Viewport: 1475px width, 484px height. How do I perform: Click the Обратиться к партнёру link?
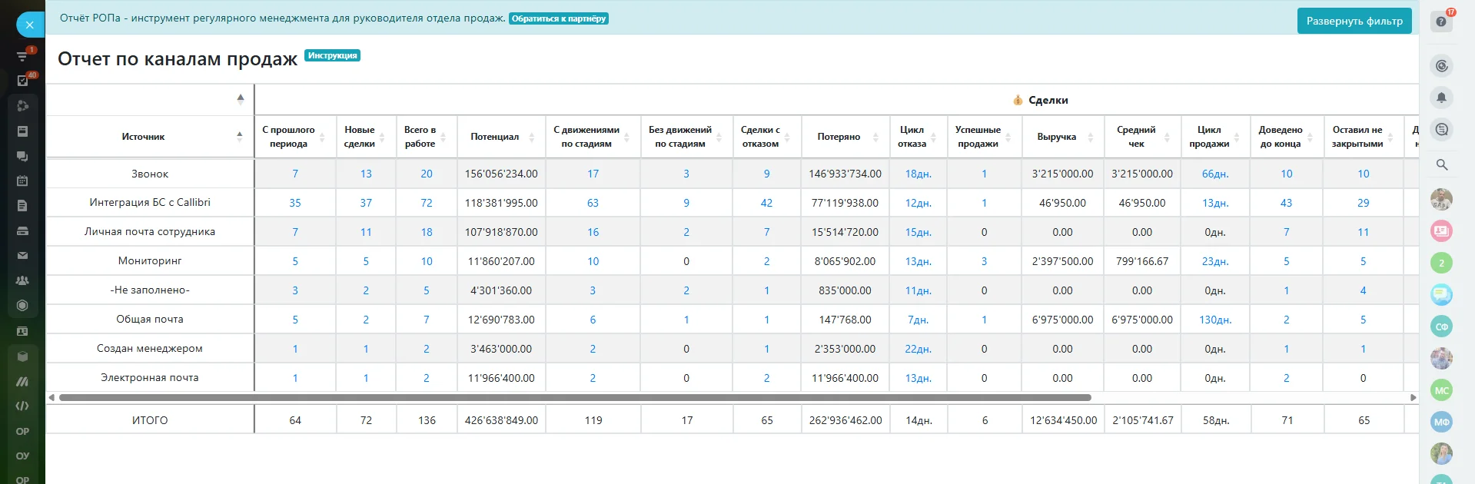click(559, 18)
